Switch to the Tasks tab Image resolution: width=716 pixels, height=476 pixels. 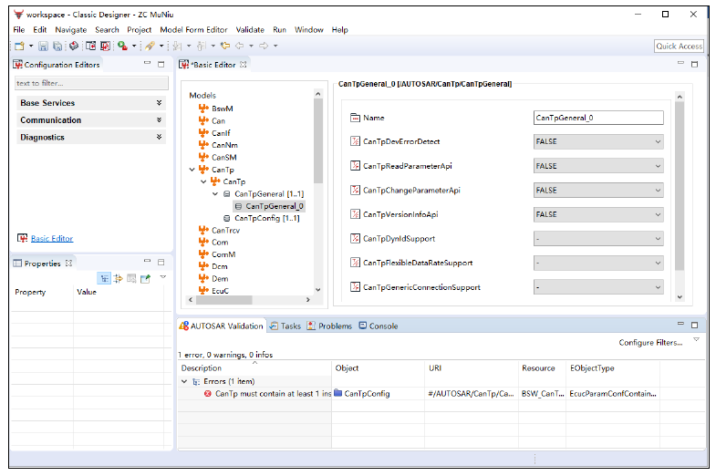point(285,326)
